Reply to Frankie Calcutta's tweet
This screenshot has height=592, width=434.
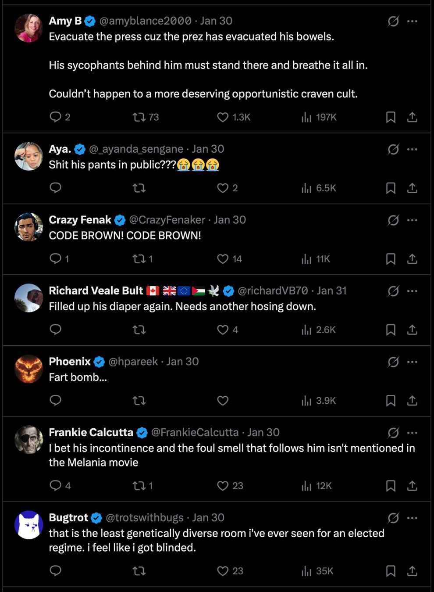56,485
